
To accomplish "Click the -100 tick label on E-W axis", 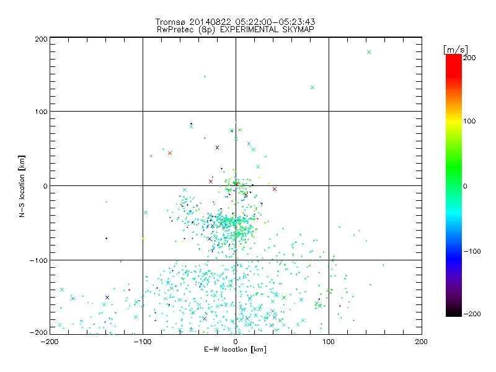I will point(143,342).
